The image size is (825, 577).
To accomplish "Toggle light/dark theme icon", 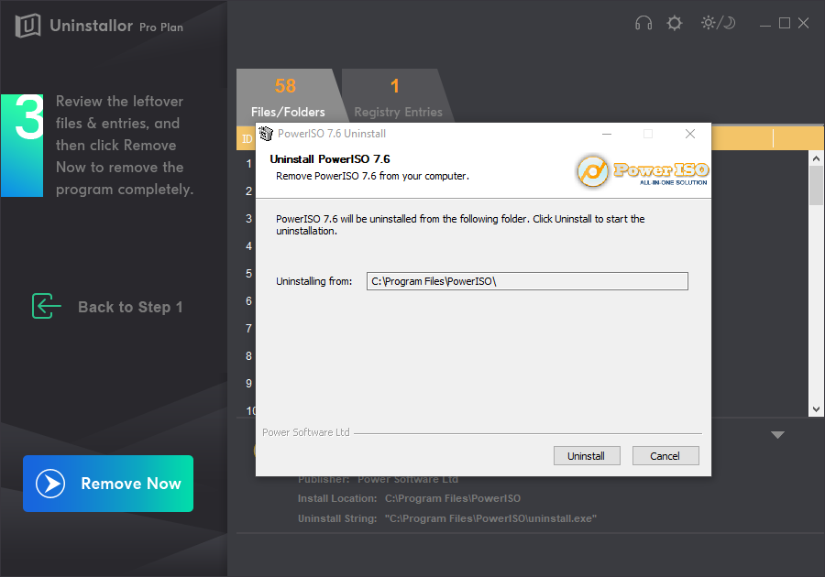I will pos(718,23).
